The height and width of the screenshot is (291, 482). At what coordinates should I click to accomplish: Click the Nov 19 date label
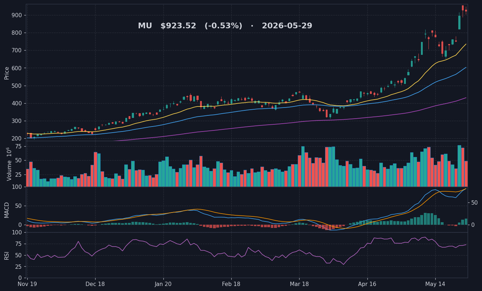click(27, 284)
